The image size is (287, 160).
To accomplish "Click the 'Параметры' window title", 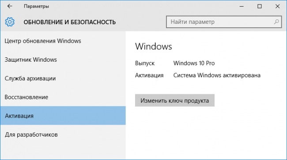I will coord(36,7).
